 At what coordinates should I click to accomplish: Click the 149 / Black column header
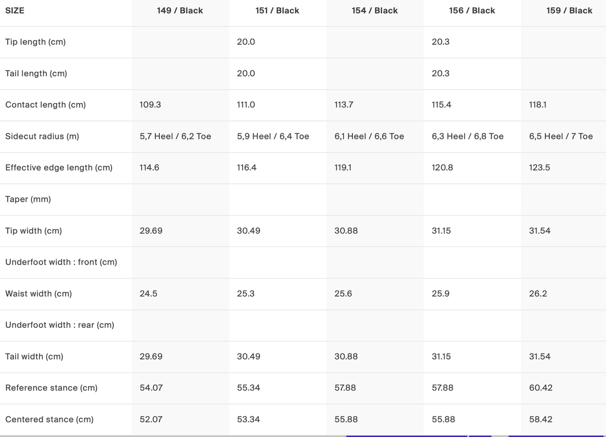180,11
